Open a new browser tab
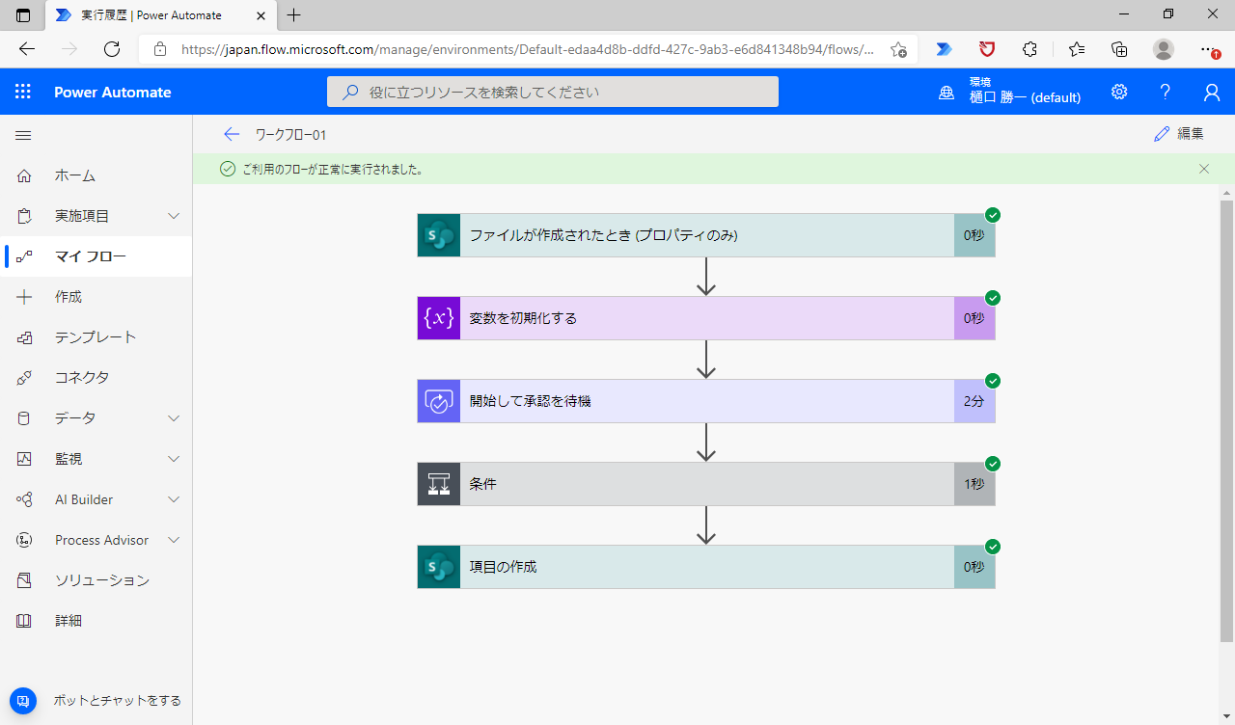Viewport: 1235px width, 725px height. (294, 14)
